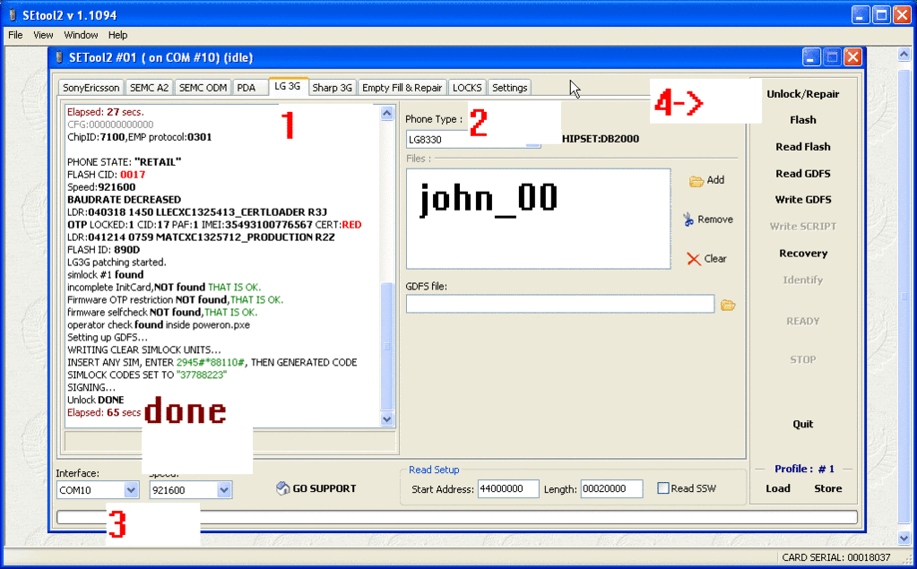Open the Empty Fill & Repair tab

402,88
